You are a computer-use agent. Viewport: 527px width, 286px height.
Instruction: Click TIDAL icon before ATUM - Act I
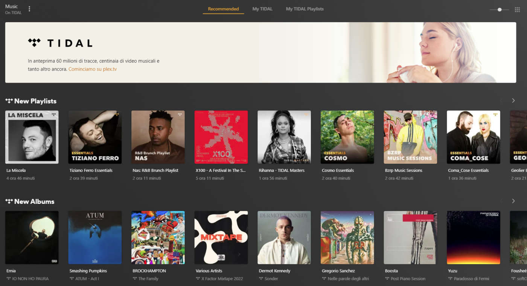tap(72, 278)
